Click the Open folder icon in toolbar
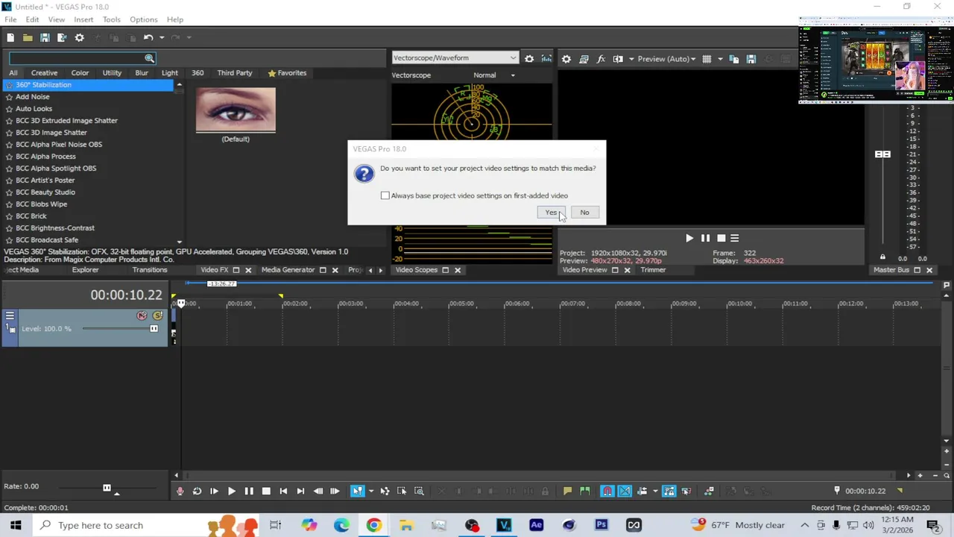This screenshot has height=537, width=954. 28,37
